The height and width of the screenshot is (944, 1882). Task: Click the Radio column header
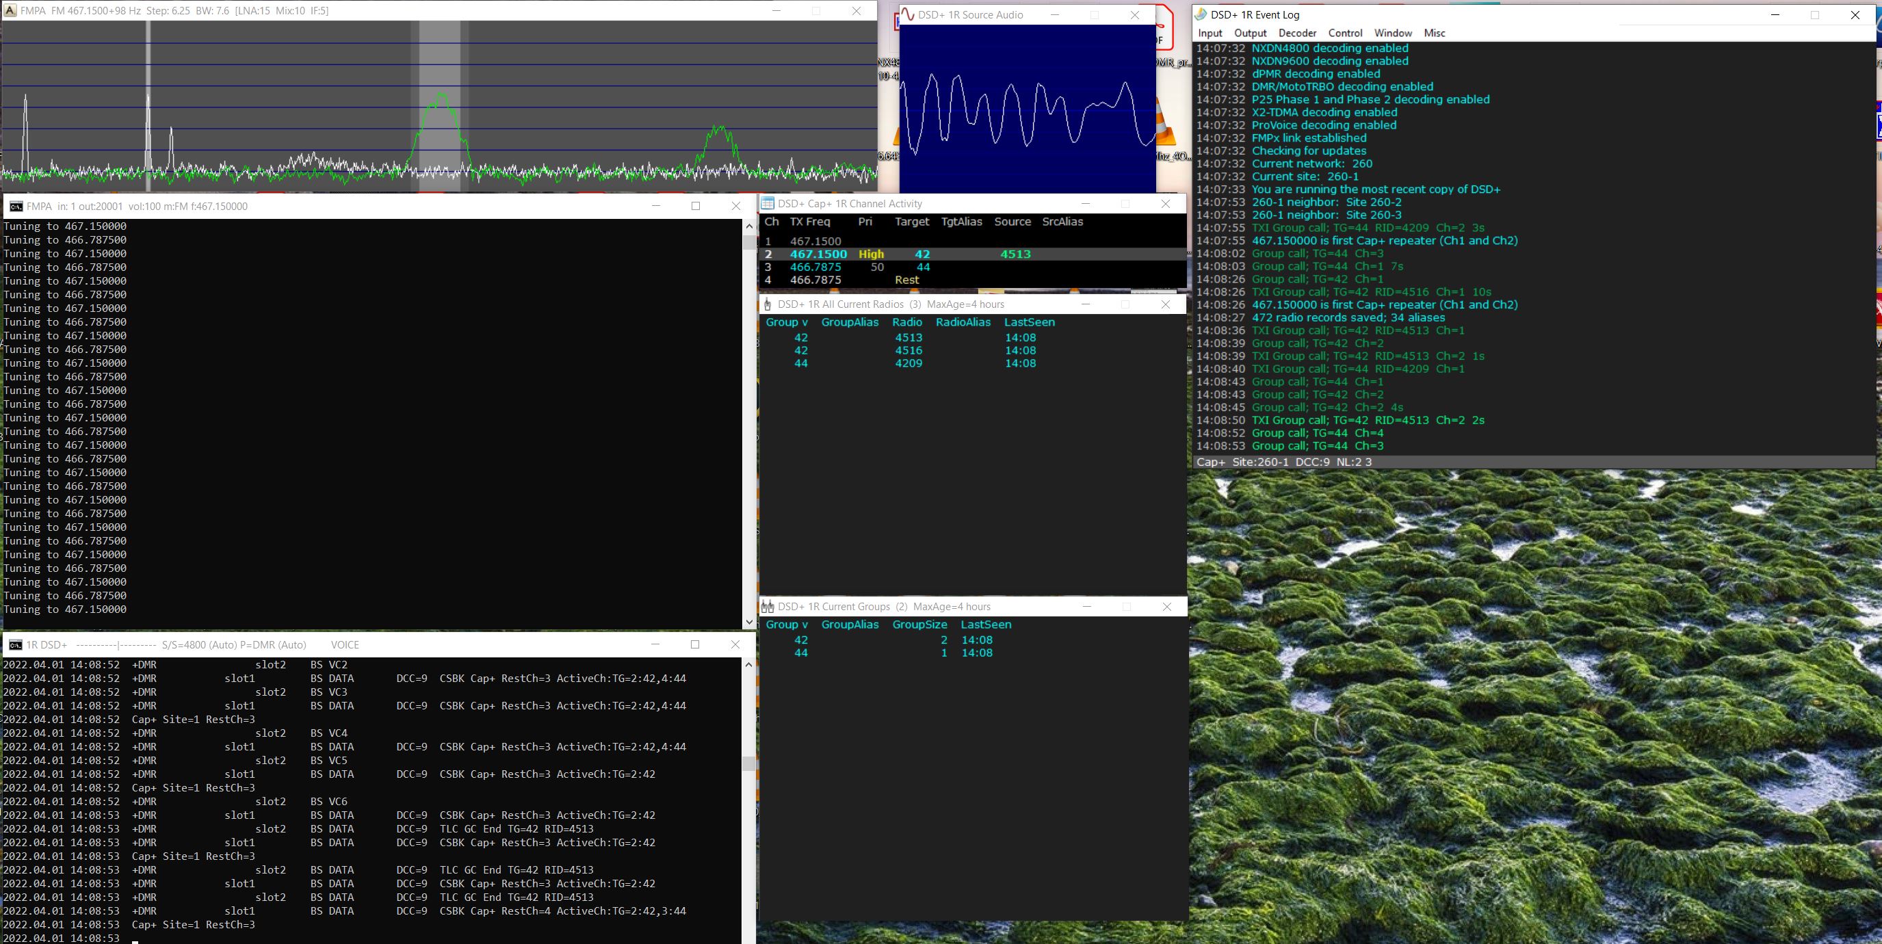906,322
